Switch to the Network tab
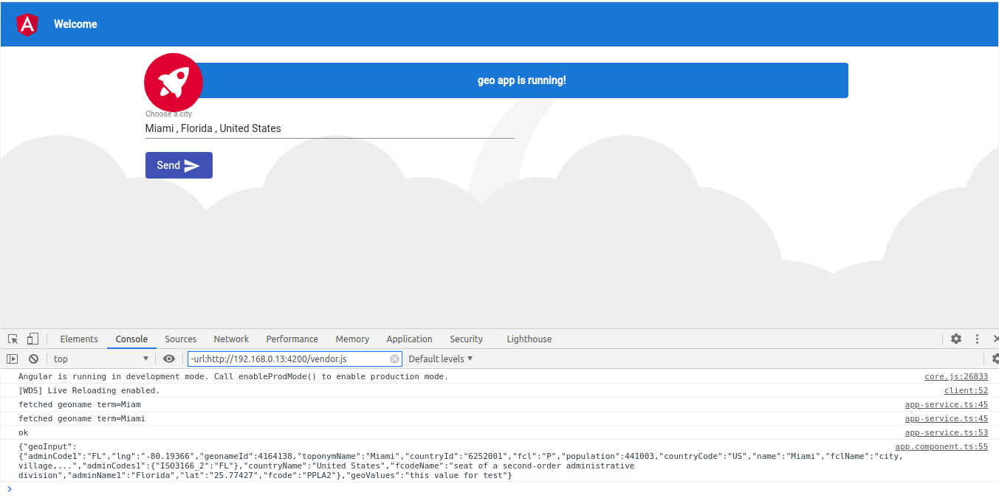Image resolution: width=999 pixels, height=498 pixels. pyautogui.click(x=231, y=339)
